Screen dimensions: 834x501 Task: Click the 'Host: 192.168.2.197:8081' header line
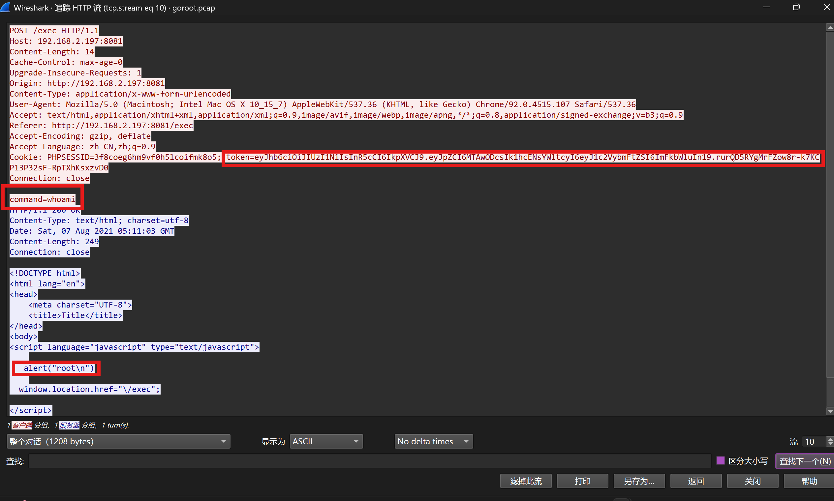click(x=66, y=41)
